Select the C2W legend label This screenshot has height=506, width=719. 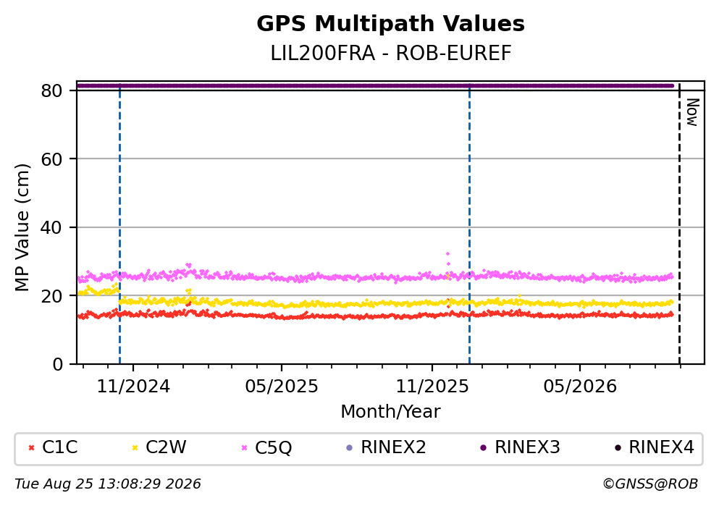click(x=166, y=447)
